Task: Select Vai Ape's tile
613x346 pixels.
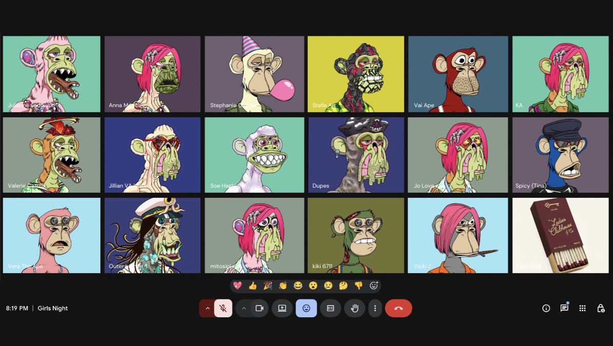Action: pyautogui.click(x=458, y=74)
